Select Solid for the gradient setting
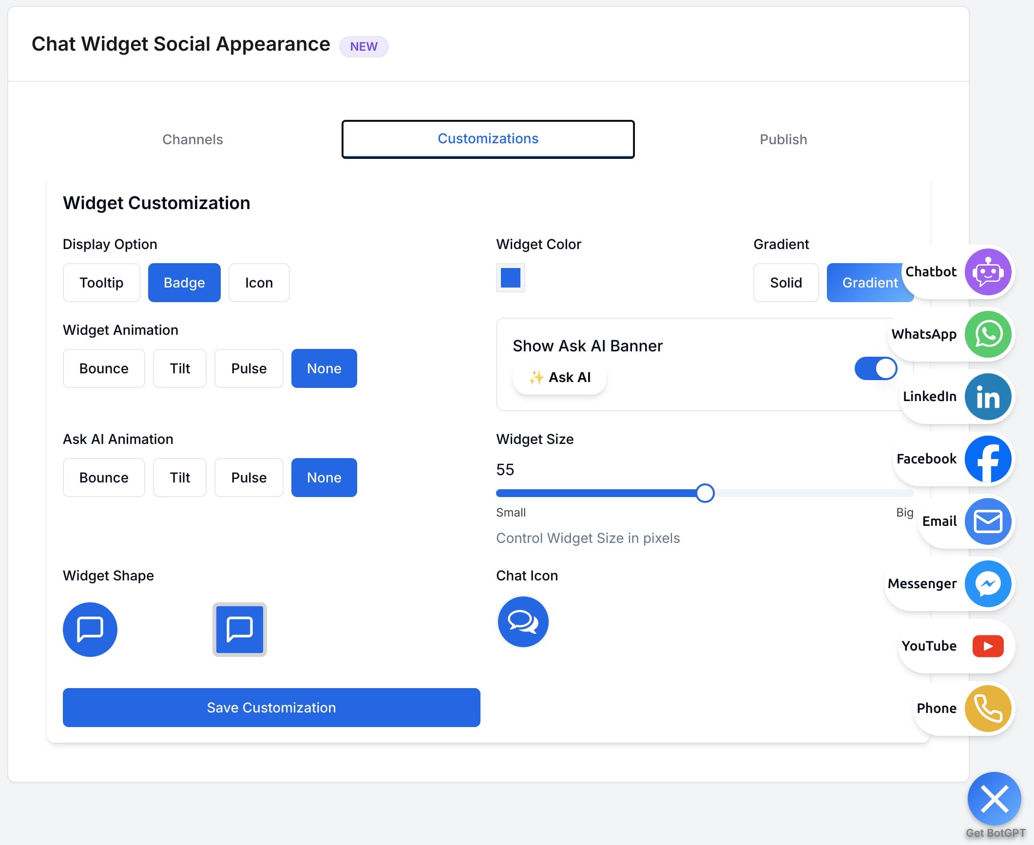The image size is (1034, 845). coord(785,282)
